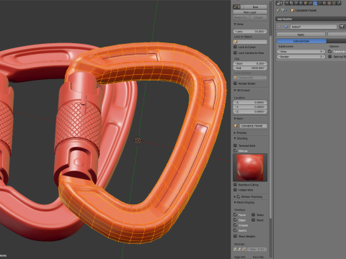Click the sphere icon beside item name field
This screenshot has height=259, width=346.
click(x=236, y=126)
